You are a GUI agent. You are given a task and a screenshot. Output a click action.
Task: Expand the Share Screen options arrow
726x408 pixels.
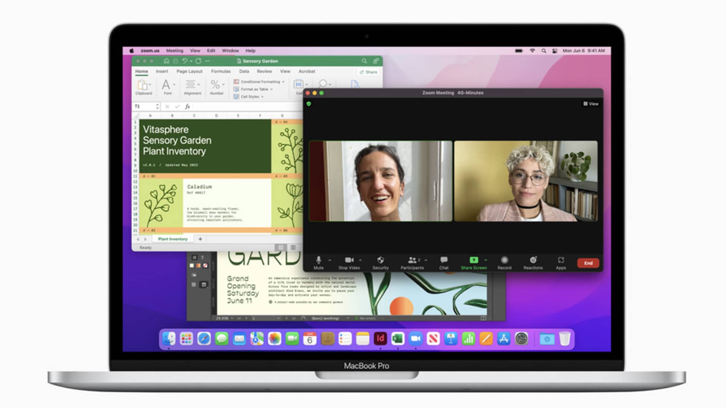click(x=486, y=260)
